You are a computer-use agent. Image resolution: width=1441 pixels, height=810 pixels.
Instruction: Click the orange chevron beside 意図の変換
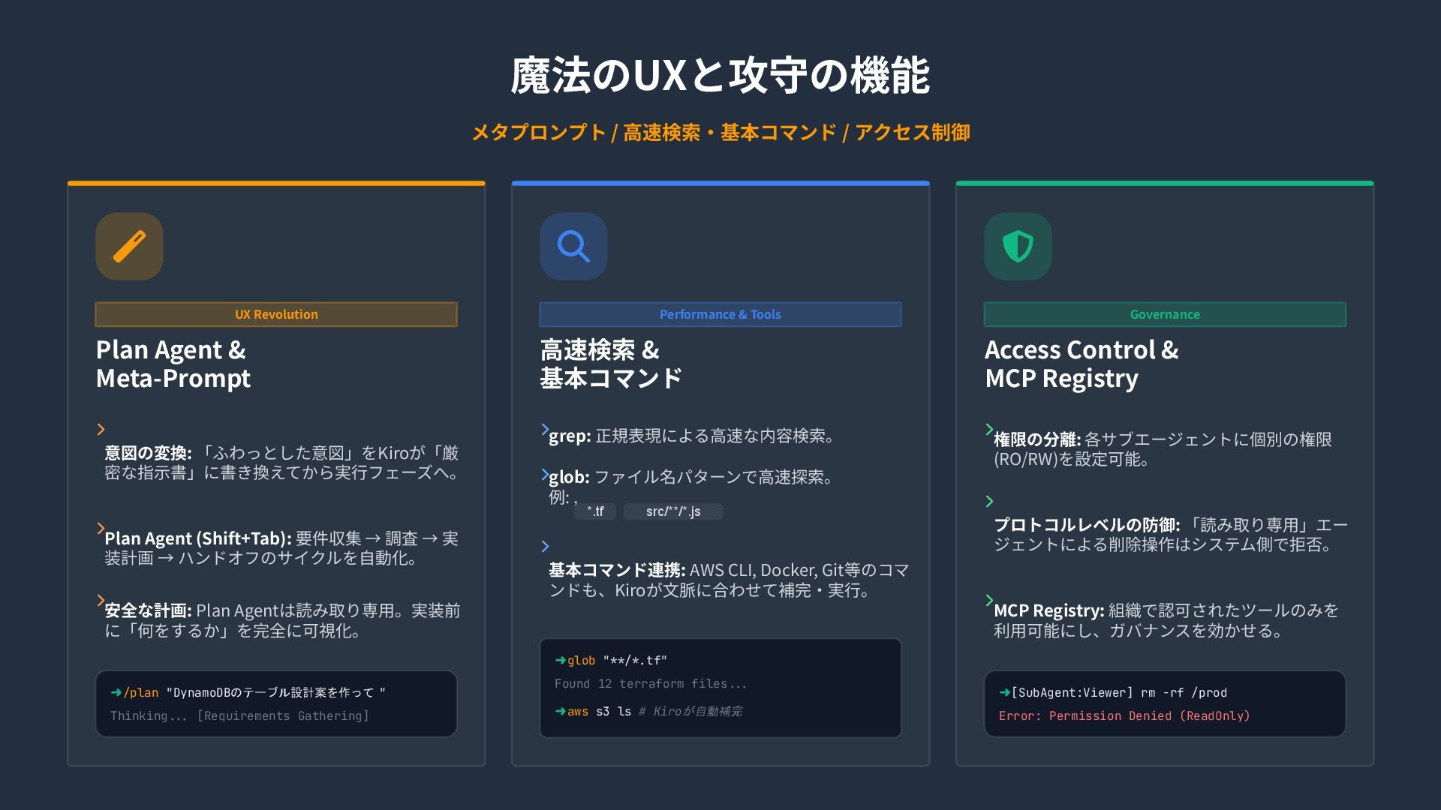pos(101,429)
